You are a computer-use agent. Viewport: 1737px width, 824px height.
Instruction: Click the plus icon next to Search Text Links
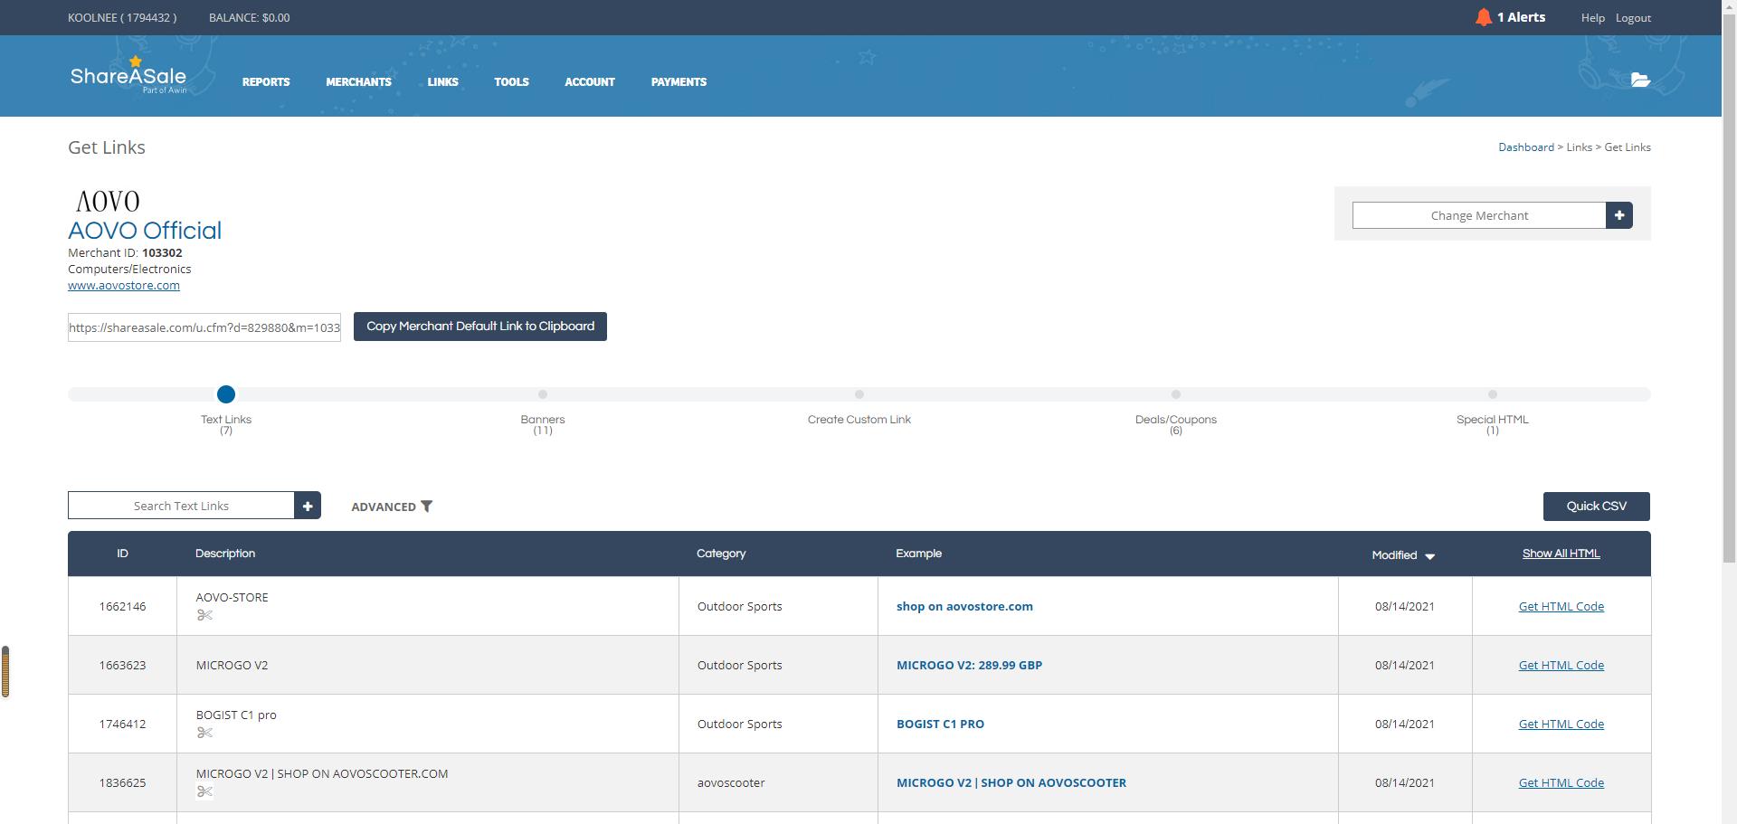(x=308, y=506)
